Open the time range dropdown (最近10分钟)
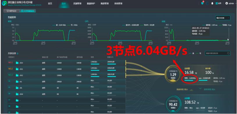 (x=223, y=18)
